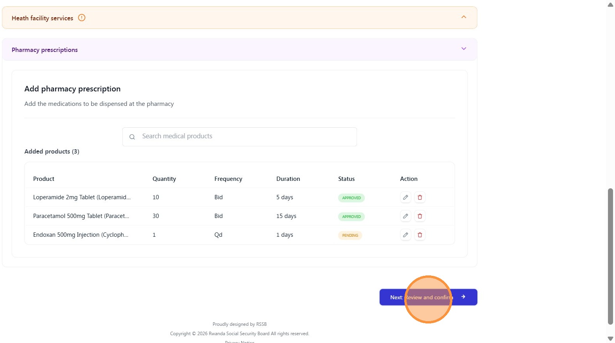615x343 pixels.
Task: Click the Pharmacy prescriptions header title
Action: pyautogui.click(x=45, y=50)
